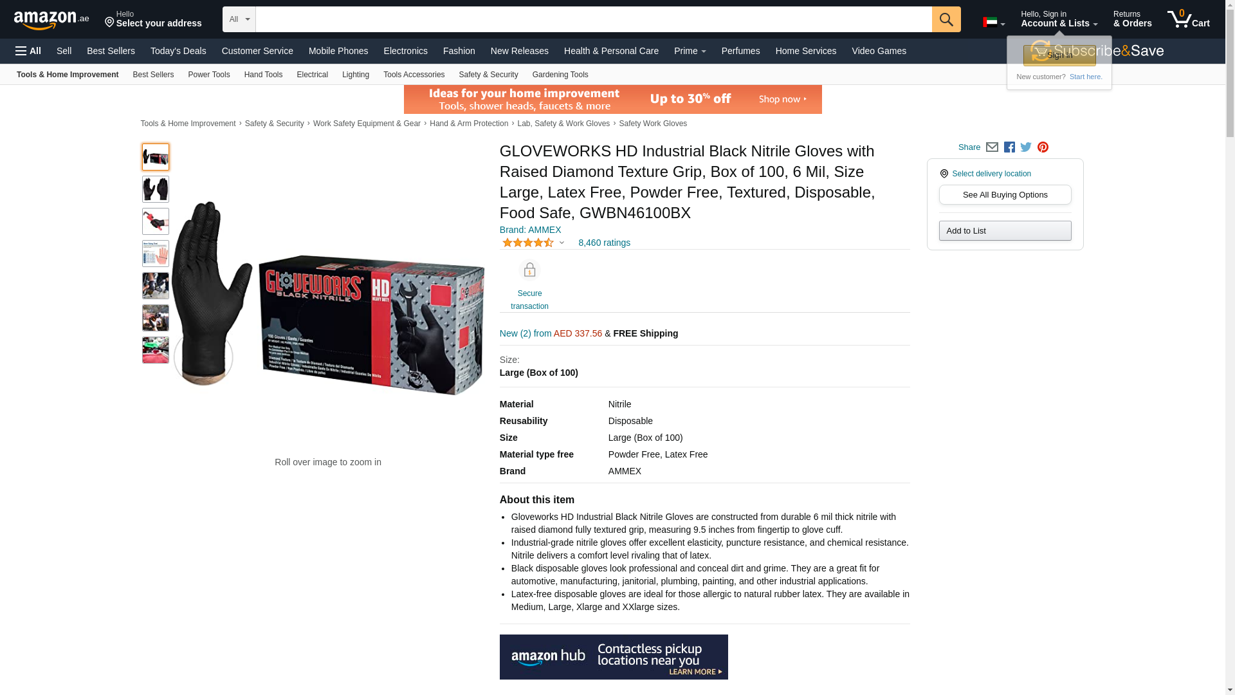Open the UAE flag language dropdown

coord(994,23)
